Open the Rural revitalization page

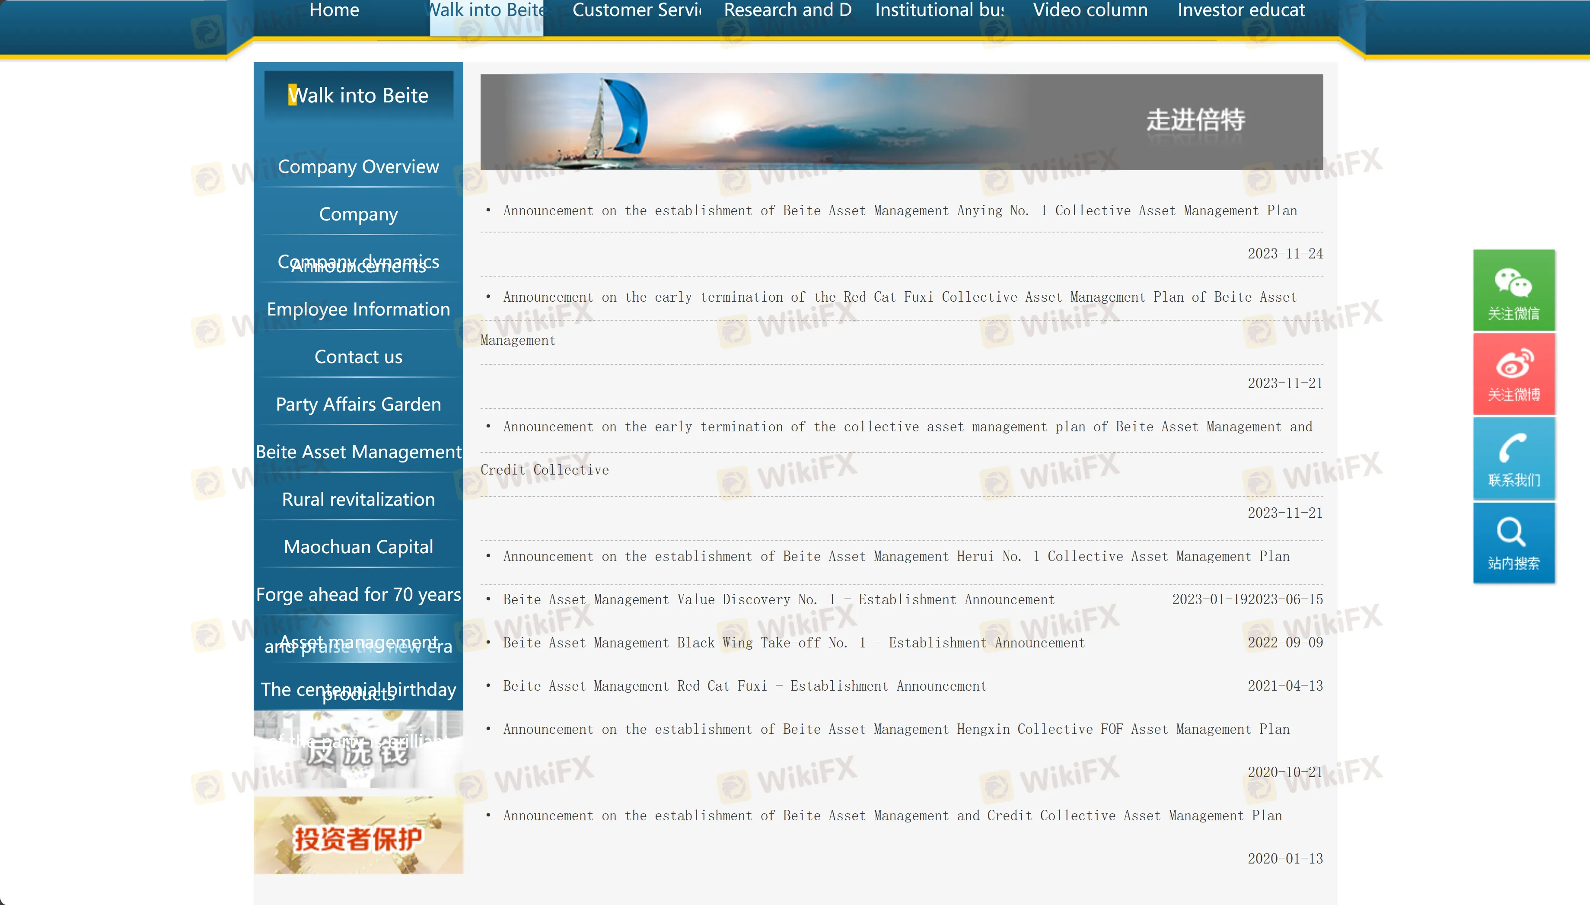point(358,499)
